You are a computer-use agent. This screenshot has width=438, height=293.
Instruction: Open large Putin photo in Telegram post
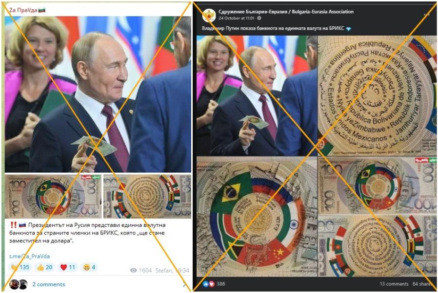[x=98, y=94]
